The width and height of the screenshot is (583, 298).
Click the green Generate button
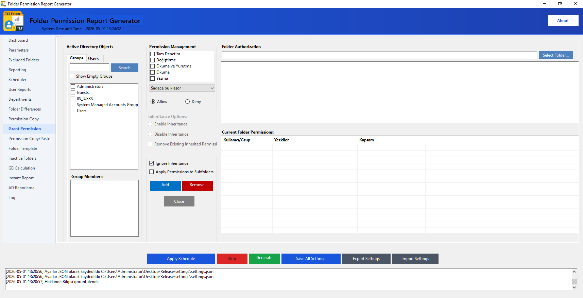pyautogui.click(x=264, y=258)
